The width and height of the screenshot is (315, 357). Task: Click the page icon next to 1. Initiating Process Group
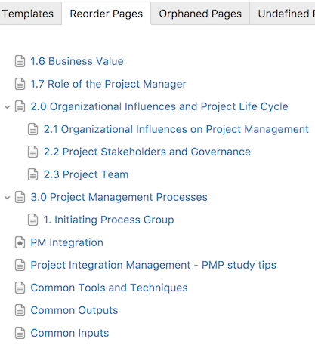point(32,220)
